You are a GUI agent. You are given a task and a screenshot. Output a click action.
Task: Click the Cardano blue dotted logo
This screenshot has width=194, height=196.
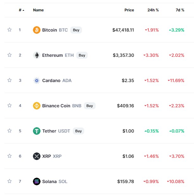tap(37, 80)
